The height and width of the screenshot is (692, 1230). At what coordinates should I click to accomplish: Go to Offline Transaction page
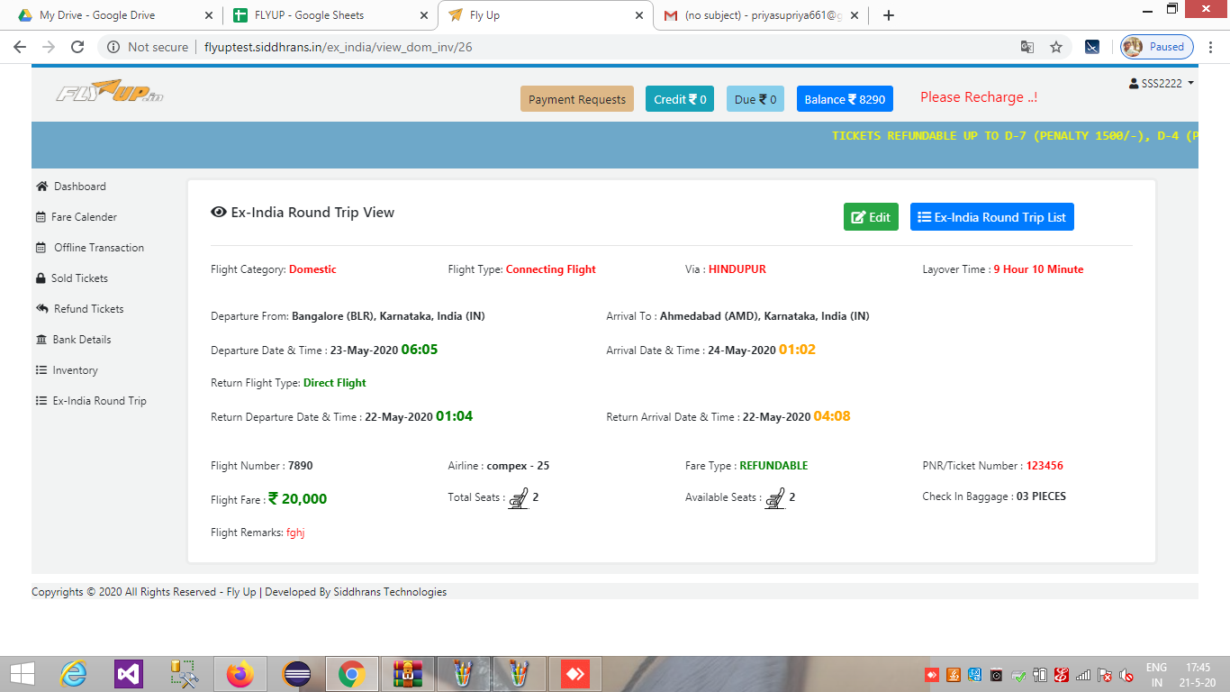tap(98, 248)
